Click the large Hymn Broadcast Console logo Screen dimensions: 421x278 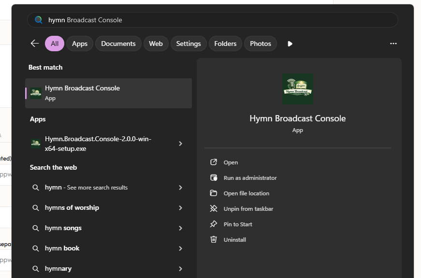coord(297,89)
